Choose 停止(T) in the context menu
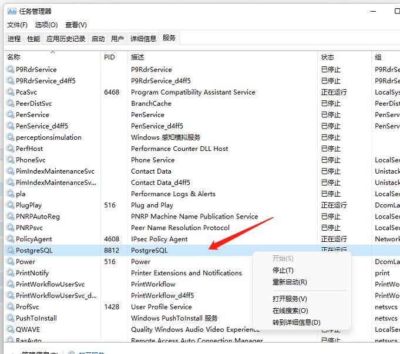400x354 pixels. tap(283, 271)
